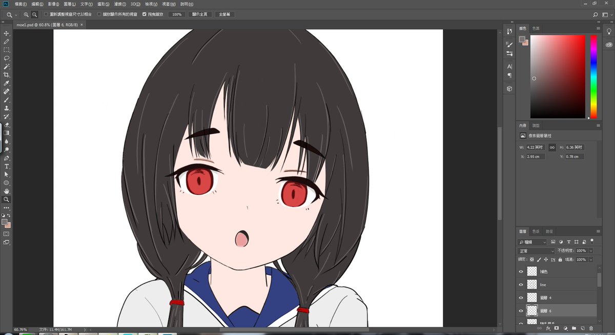Screen dimensions: 615x335
Task: Create a new group folder
Action: pyautogui.click(x=574, y=328)
